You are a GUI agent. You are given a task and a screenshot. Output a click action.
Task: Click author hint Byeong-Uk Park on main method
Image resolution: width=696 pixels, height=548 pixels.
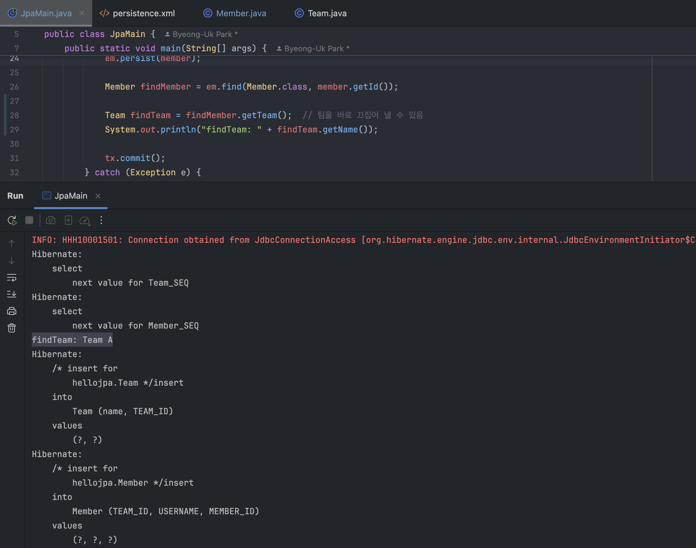[x=313, y=48]
